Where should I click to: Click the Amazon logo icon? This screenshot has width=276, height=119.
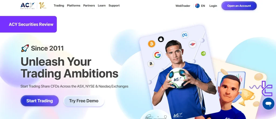click(x=151, y=64)
